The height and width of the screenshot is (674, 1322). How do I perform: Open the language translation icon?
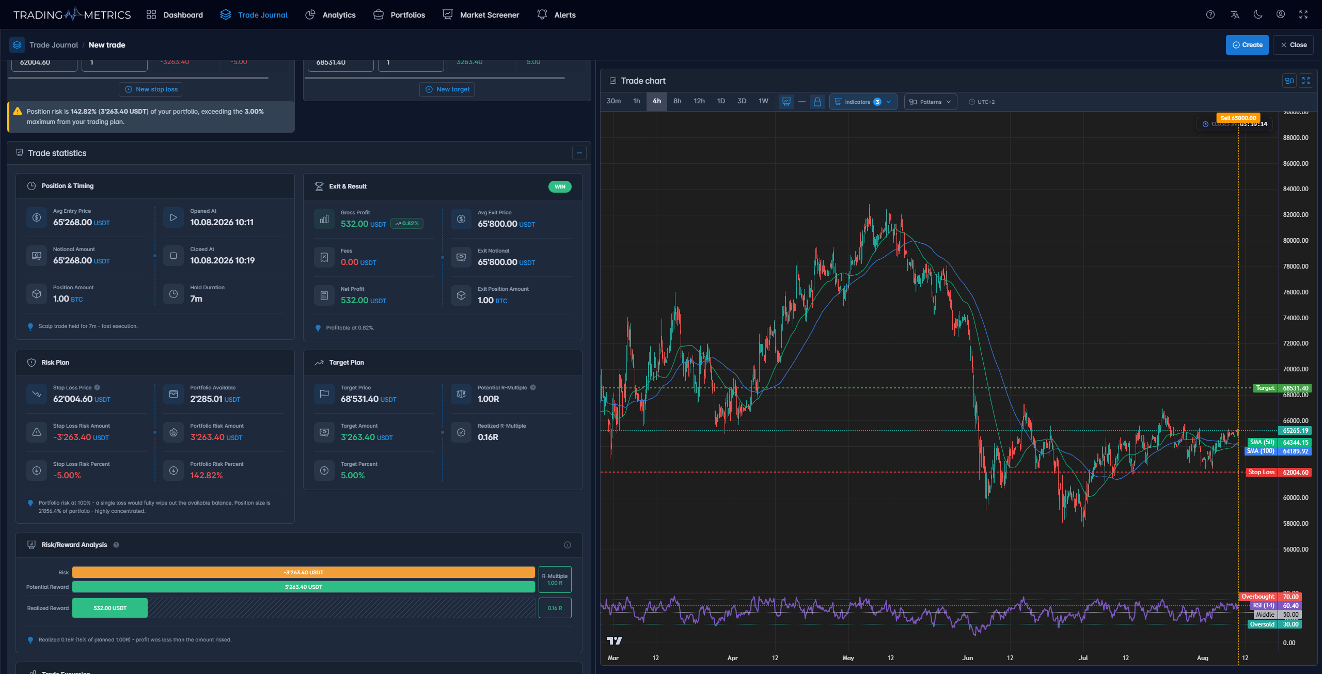pos(1235,14)
